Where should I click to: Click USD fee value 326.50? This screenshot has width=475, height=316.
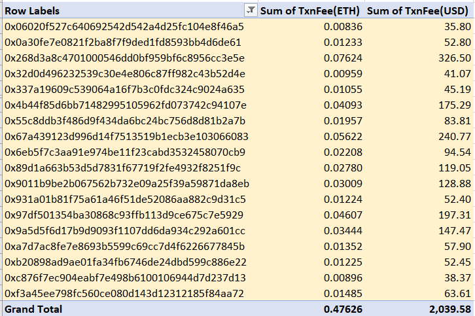455,58
